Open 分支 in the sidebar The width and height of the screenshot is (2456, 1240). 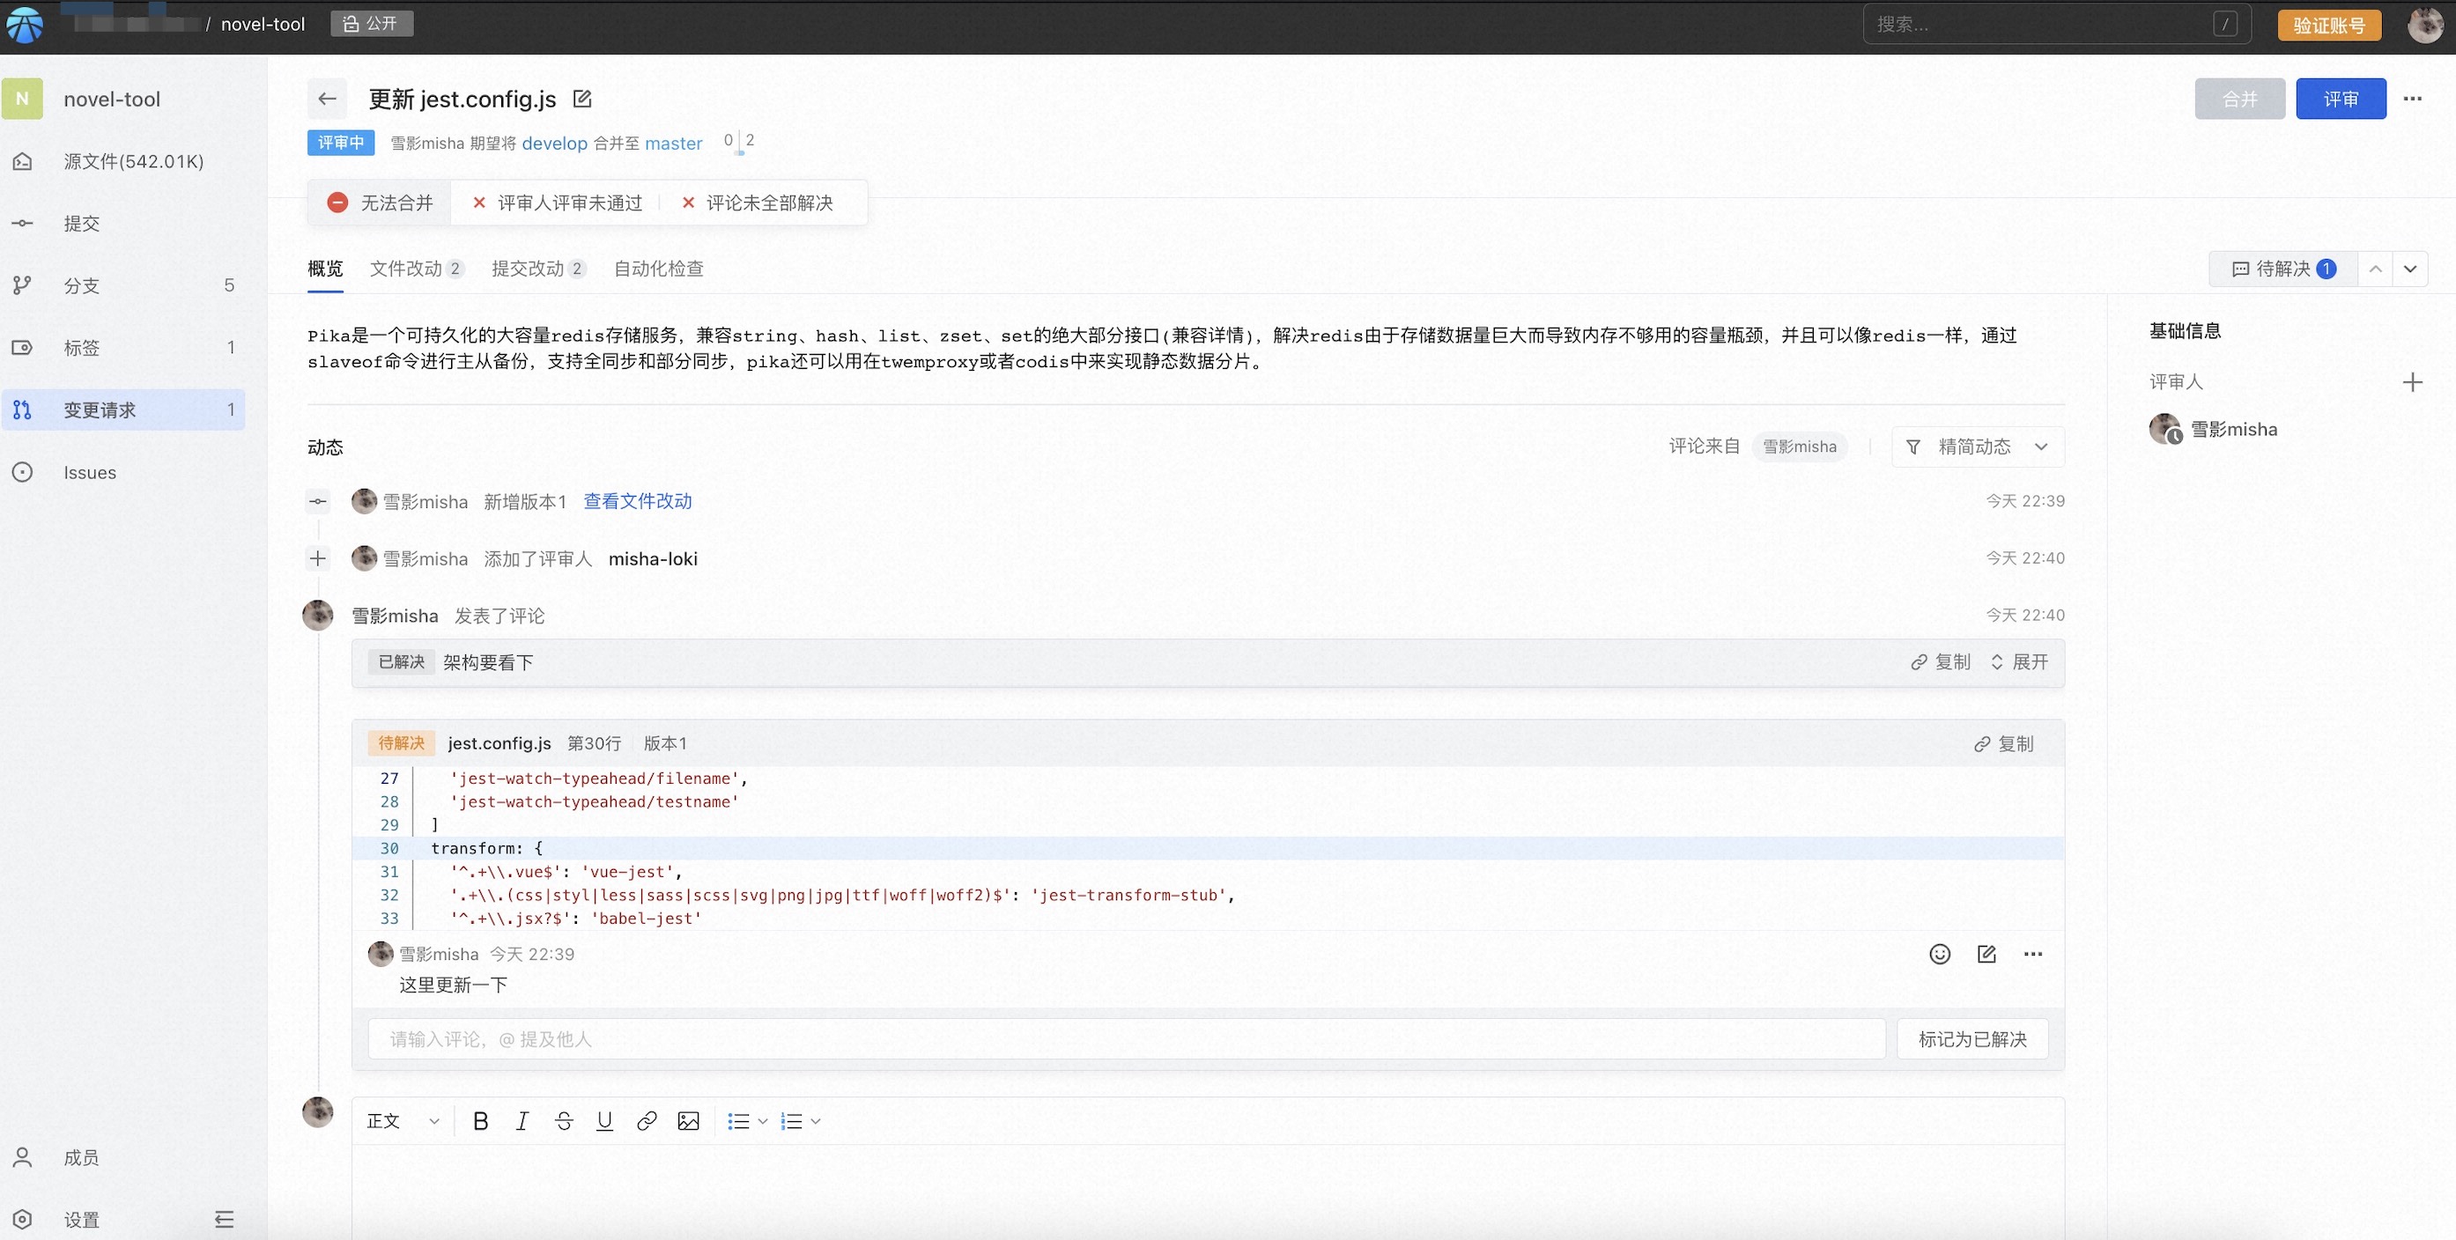123,285
